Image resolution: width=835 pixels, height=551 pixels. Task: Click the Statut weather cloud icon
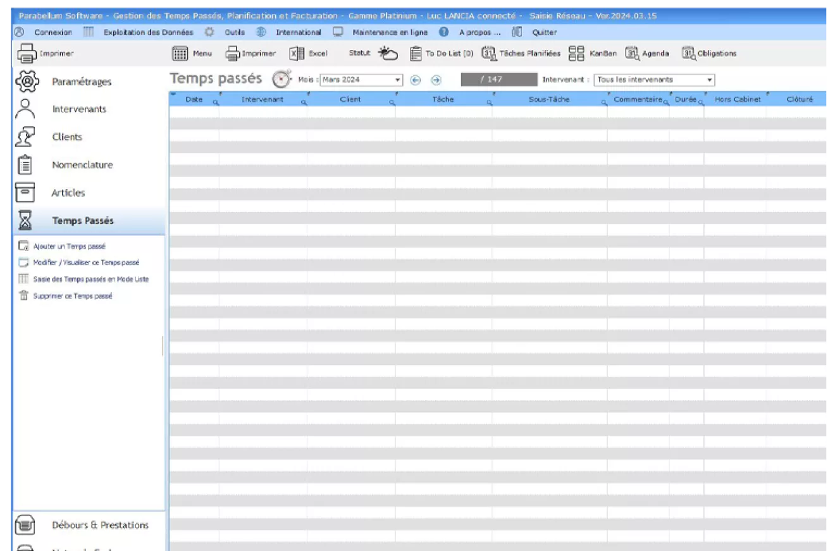point(388,54)
